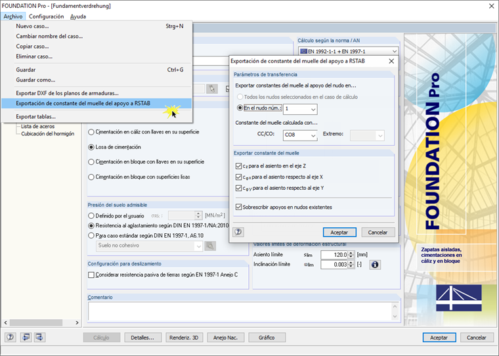Select 'Losa de cimentación' radio button
The height and width of the screenshot is (356, 499).
[91, 147]
